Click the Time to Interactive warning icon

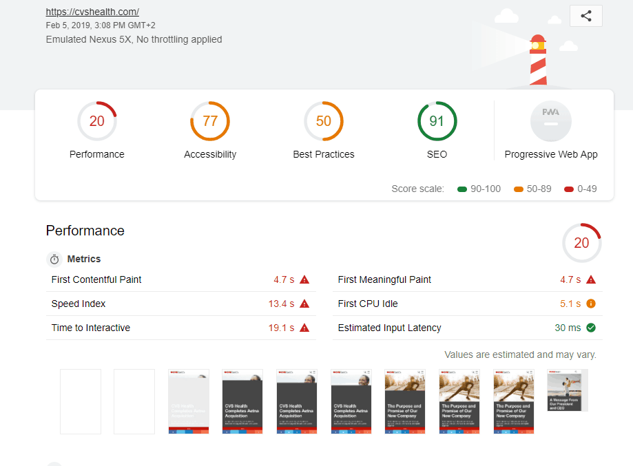tap(304, 328)
